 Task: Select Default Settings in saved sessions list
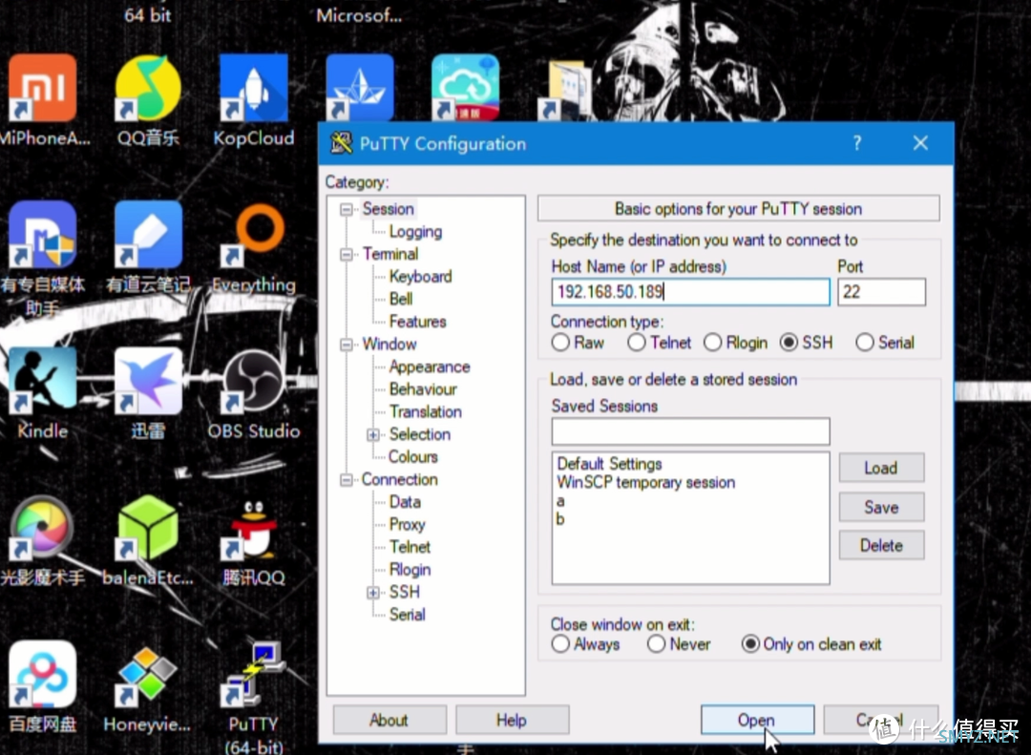(609, 464)
